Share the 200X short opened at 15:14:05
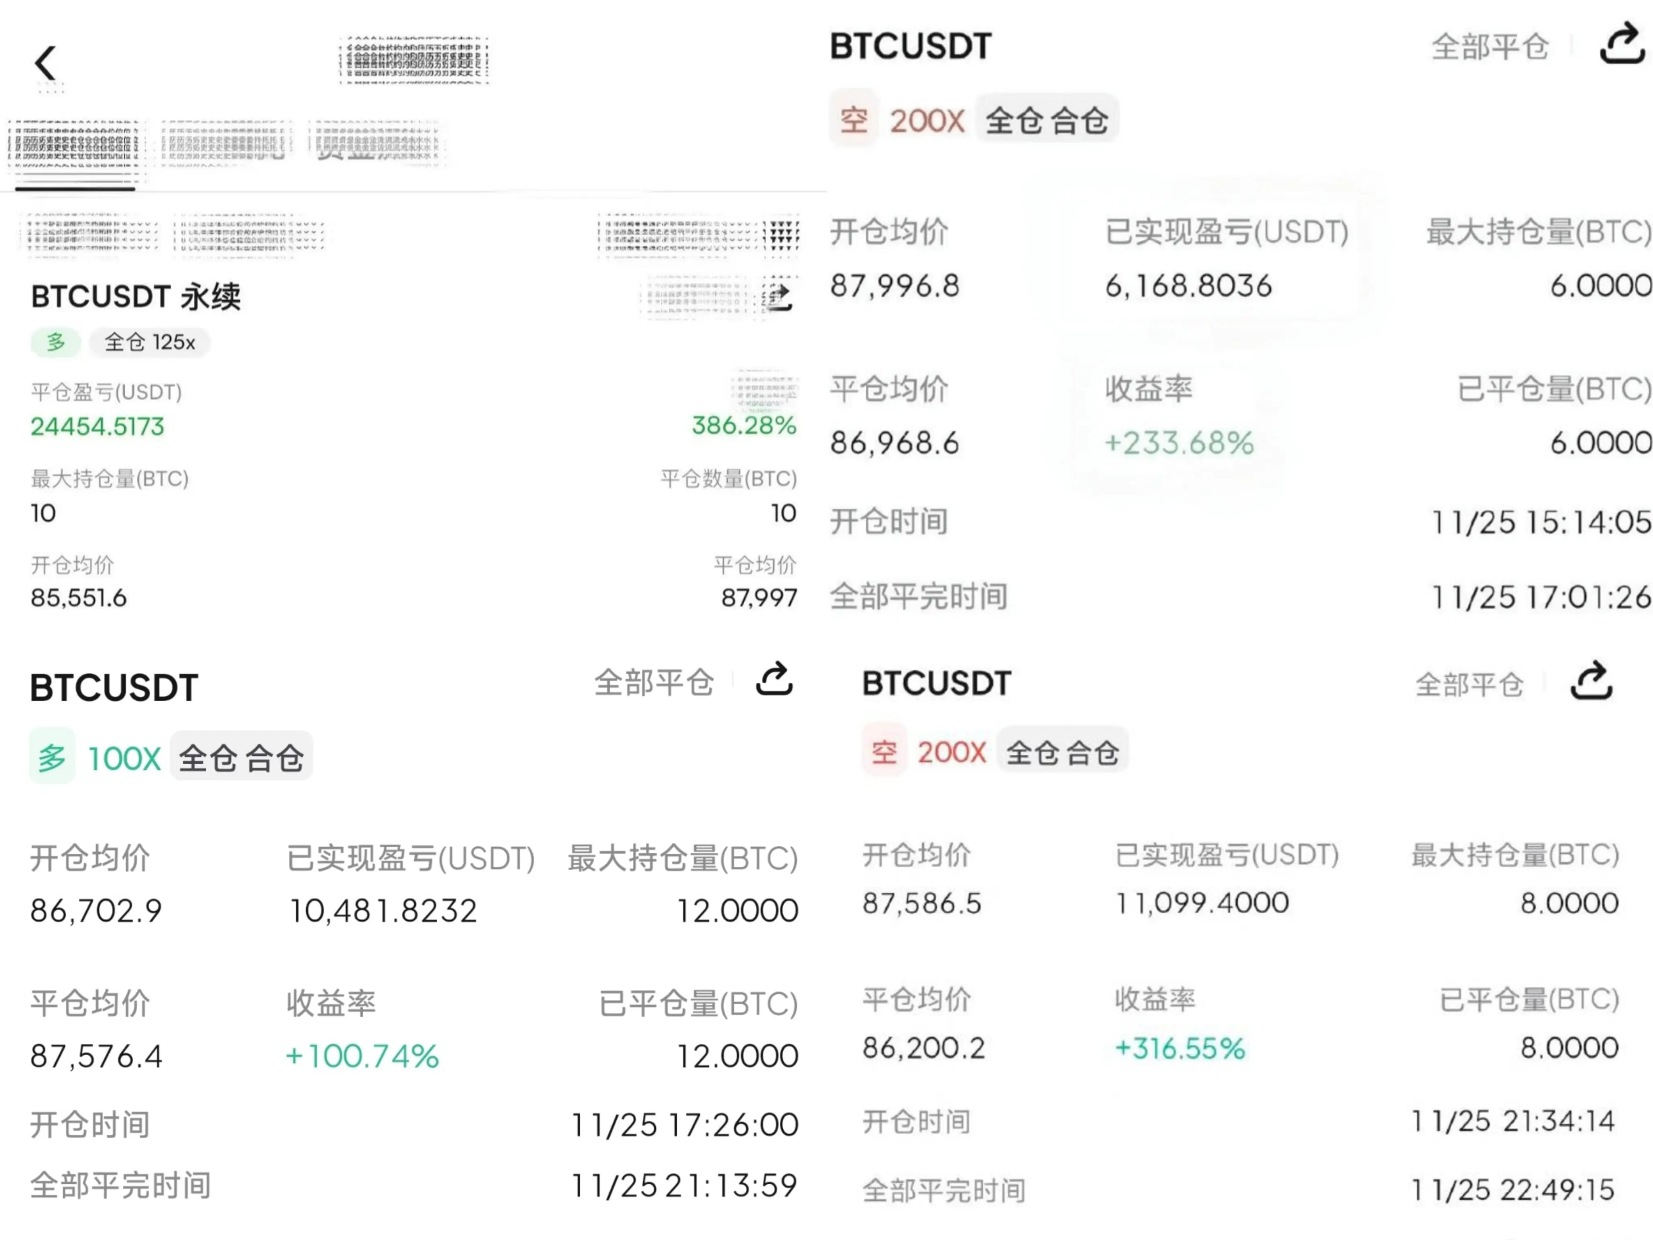The image size is (1653, 1240). tap(1622, 44)
